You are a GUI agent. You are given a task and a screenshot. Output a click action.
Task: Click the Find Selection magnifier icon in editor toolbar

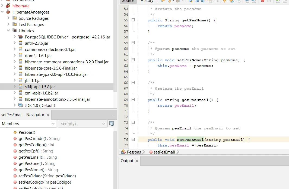tap(190, 1)
